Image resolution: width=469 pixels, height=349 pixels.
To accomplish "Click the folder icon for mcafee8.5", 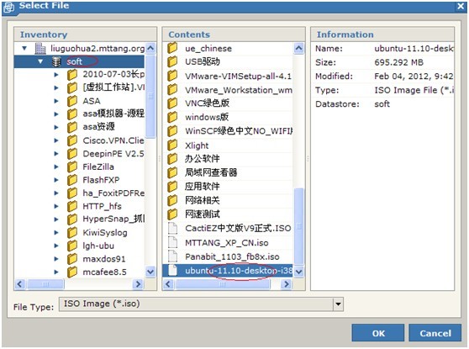I will [72, 272].
